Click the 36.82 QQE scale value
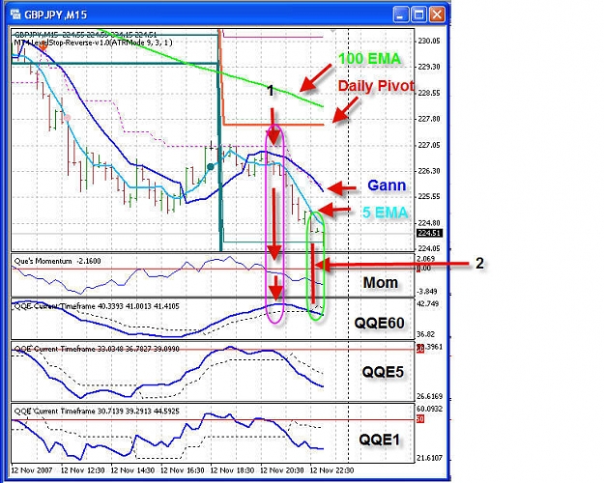The image size is (604, 483). click(425, 334)
